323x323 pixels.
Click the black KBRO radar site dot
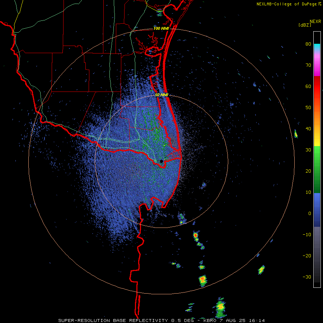point(161,161)
